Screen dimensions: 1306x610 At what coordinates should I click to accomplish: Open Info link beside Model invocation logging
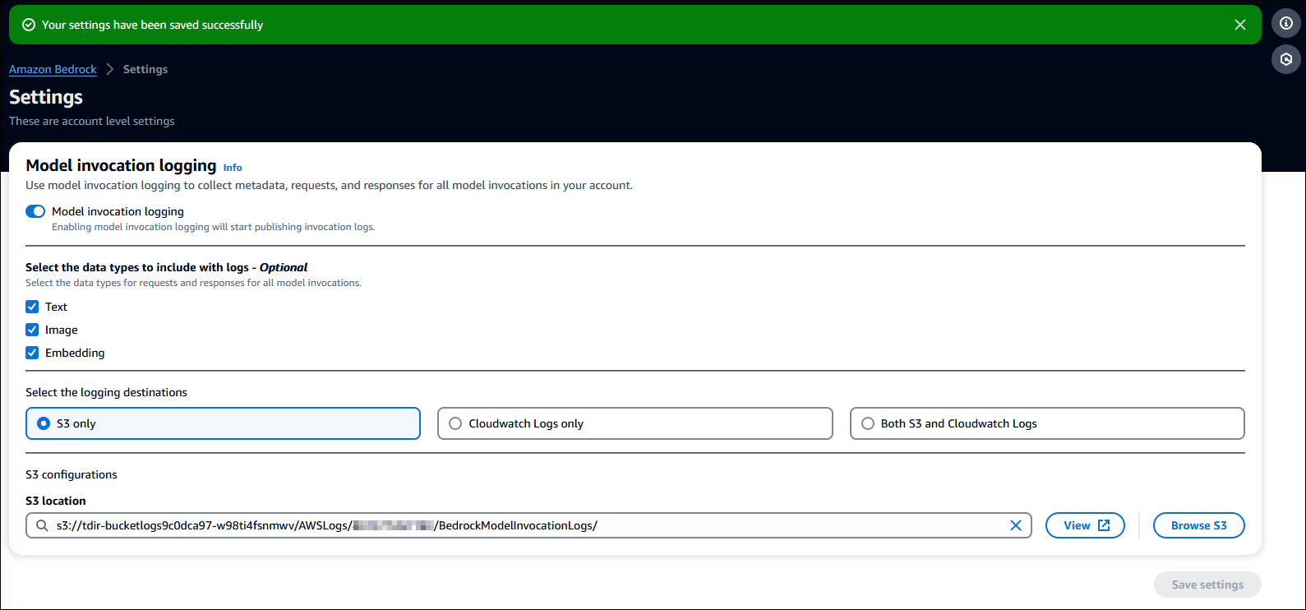tap(233, 168)
